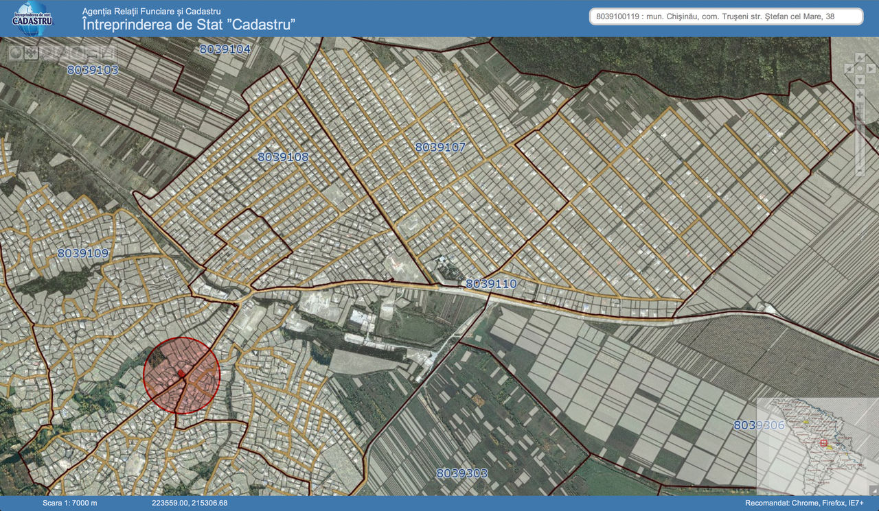Click the globe icon in map toolbar
879x511 pixels.
[x=15, y=53]
